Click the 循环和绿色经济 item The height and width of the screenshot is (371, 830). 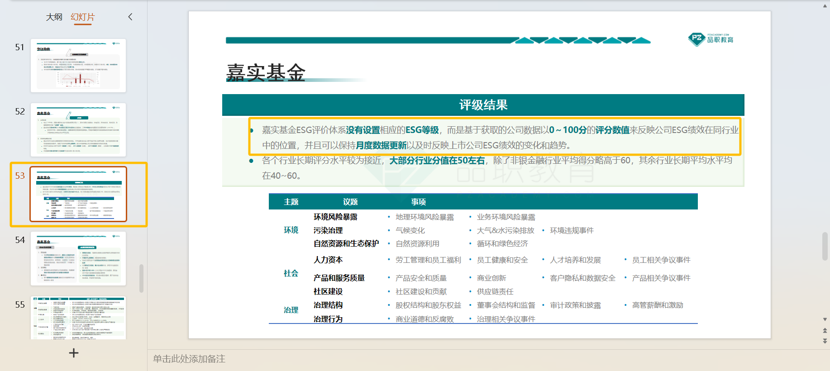point(502,244)
